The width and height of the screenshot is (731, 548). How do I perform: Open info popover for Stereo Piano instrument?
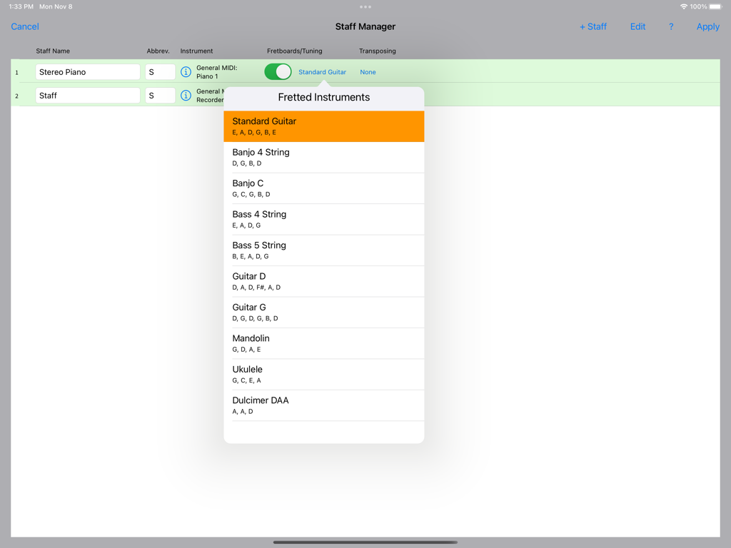coord(185,71)
